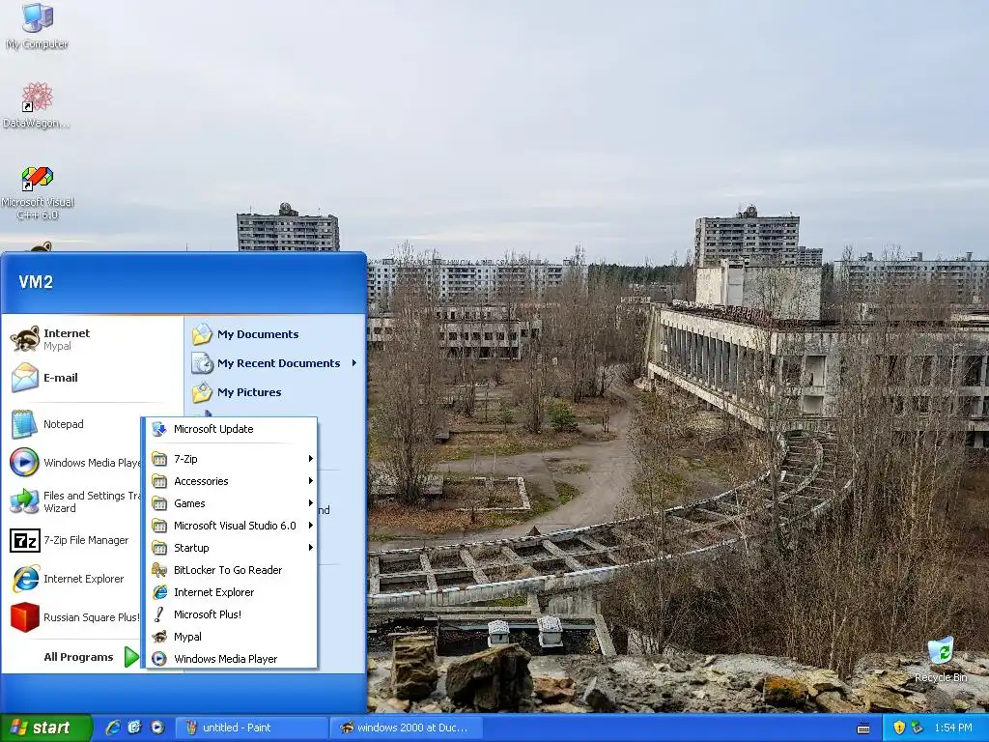Select Microsoft Visual C++ 6.0 desktop shortcut
This screenshot has width=989, height=742.
click(38, 192)
